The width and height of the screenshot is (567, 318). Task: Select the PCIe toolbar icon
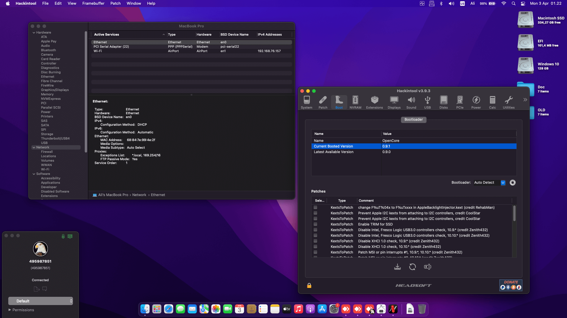point(460,102)
